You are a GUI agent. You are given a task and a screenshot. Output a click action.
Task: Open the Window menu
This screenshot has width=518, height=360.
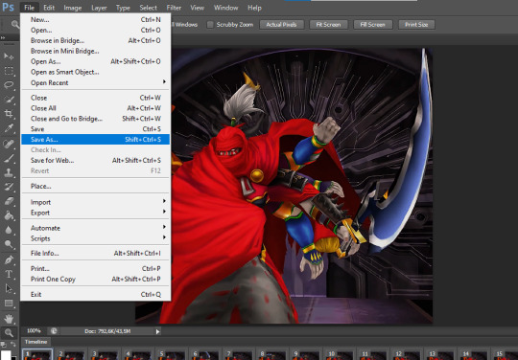226,8
